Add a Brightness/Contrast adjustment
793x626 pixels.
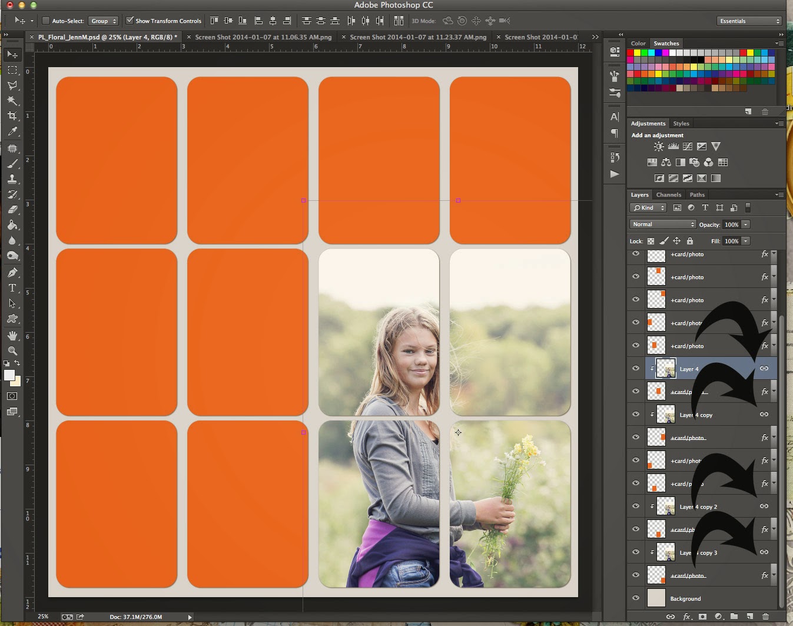(x=658, y=147)
